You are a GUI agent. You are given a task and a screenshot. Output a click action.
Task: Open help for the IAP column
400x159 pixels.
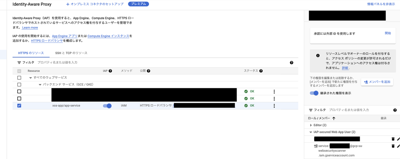pyautogui.click(x=110, y=71)
